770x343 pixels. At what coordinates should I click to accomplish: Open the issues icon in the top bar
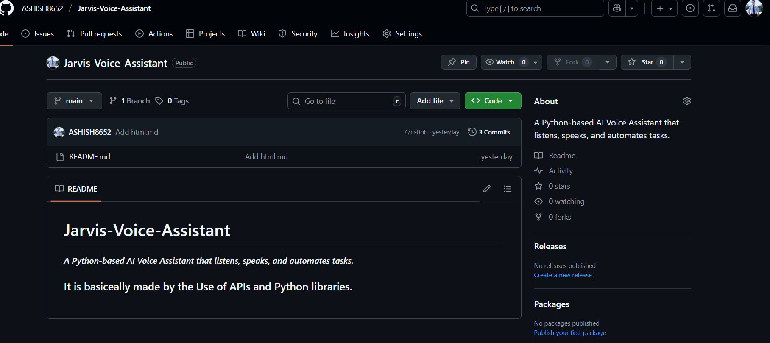(x=690, y=8)
